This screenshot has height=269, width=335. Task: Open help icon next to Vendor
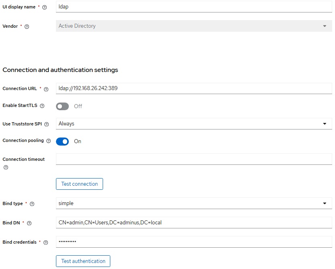pos(27,27)
